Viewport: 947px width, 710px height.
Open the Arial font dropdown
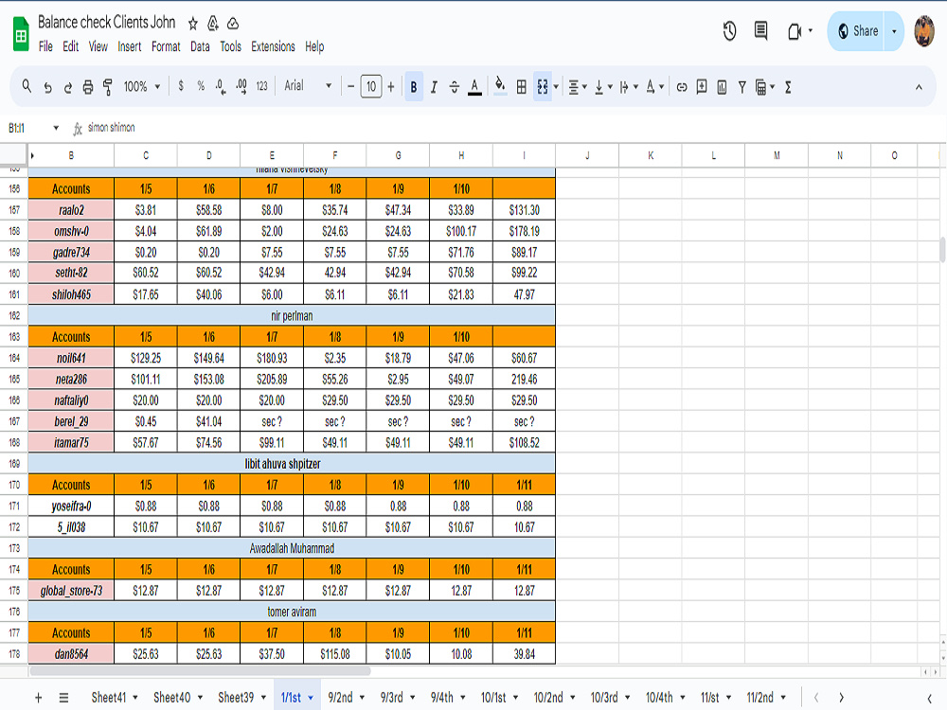tap(308, 86)
